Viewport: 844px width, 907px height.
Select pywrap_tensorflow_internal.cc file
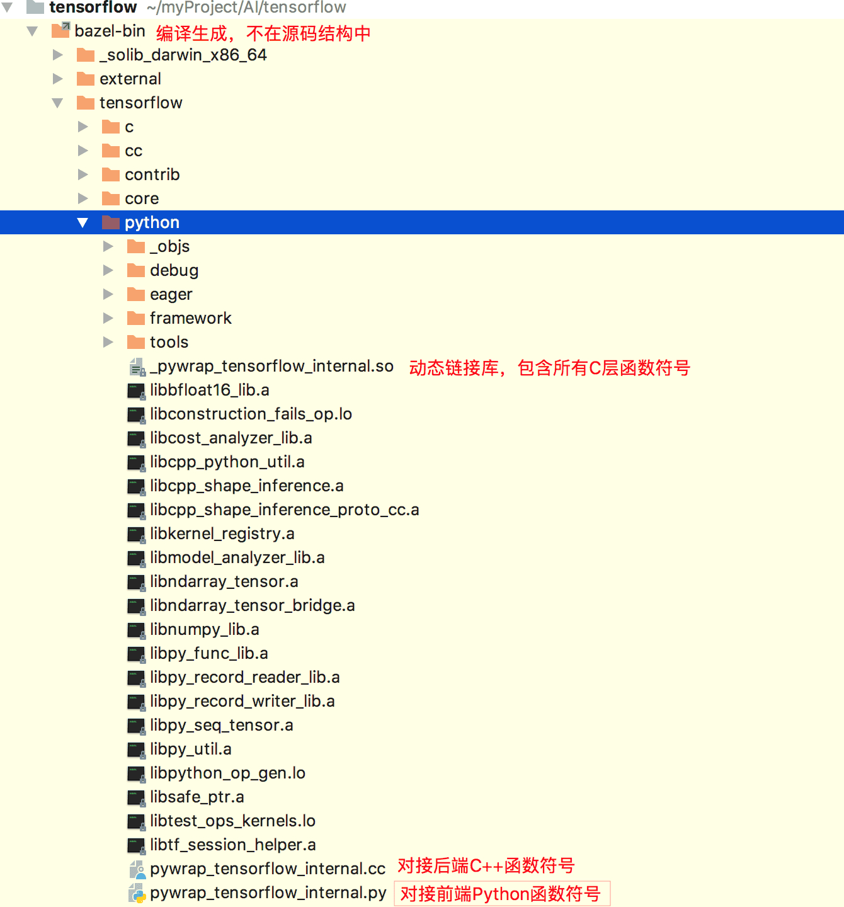click(x=268, y=869)
